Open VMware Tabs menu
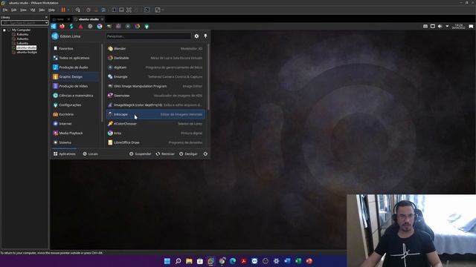476x267 pixels. [x=42, y=10]
